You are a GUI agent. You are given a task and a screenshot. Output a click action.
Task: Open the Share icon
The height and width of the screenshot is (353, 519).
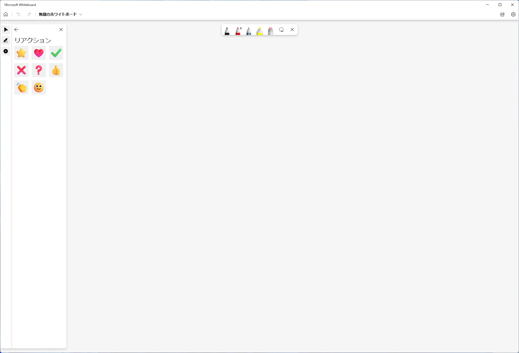point(502,14)
